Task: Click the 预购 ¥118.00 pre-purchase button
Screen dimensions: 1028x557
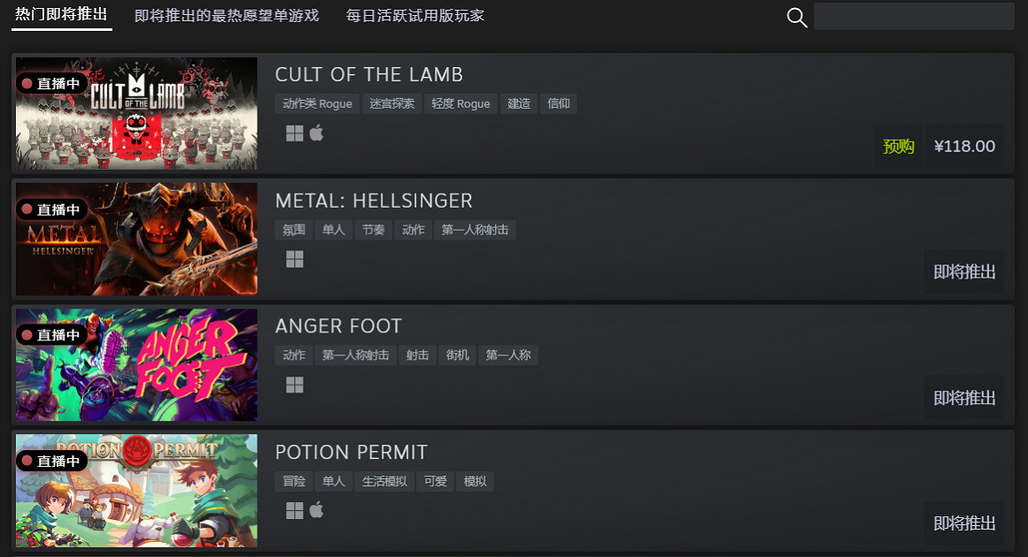Action: click(x=939, y=146)
